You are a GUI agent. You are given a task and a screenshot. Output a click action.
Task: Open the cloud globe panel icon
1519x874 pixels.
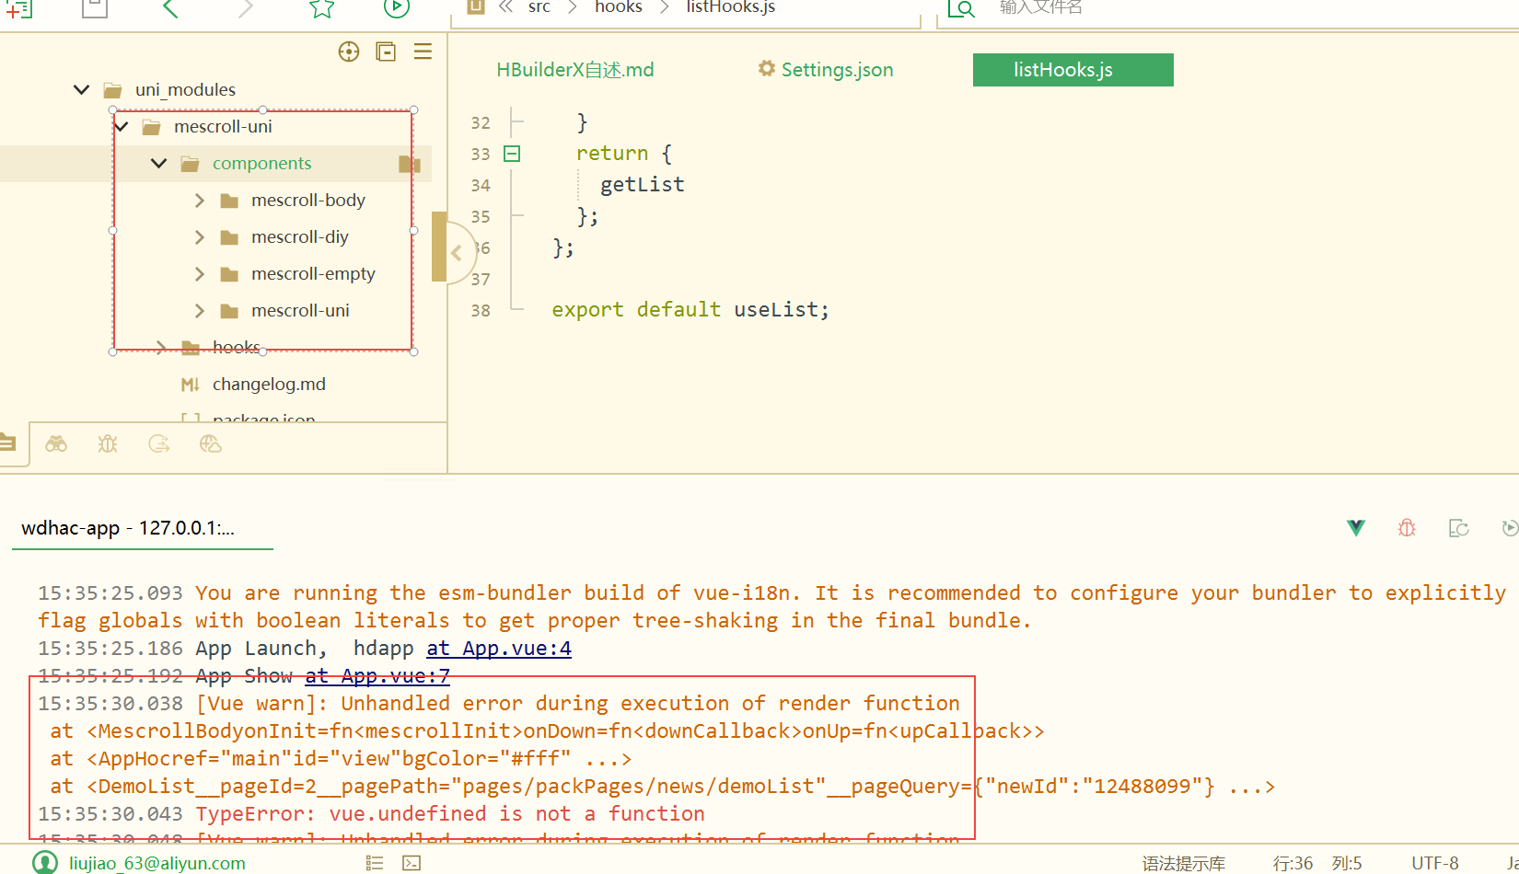pyautogui.click(x=211, y=444)
